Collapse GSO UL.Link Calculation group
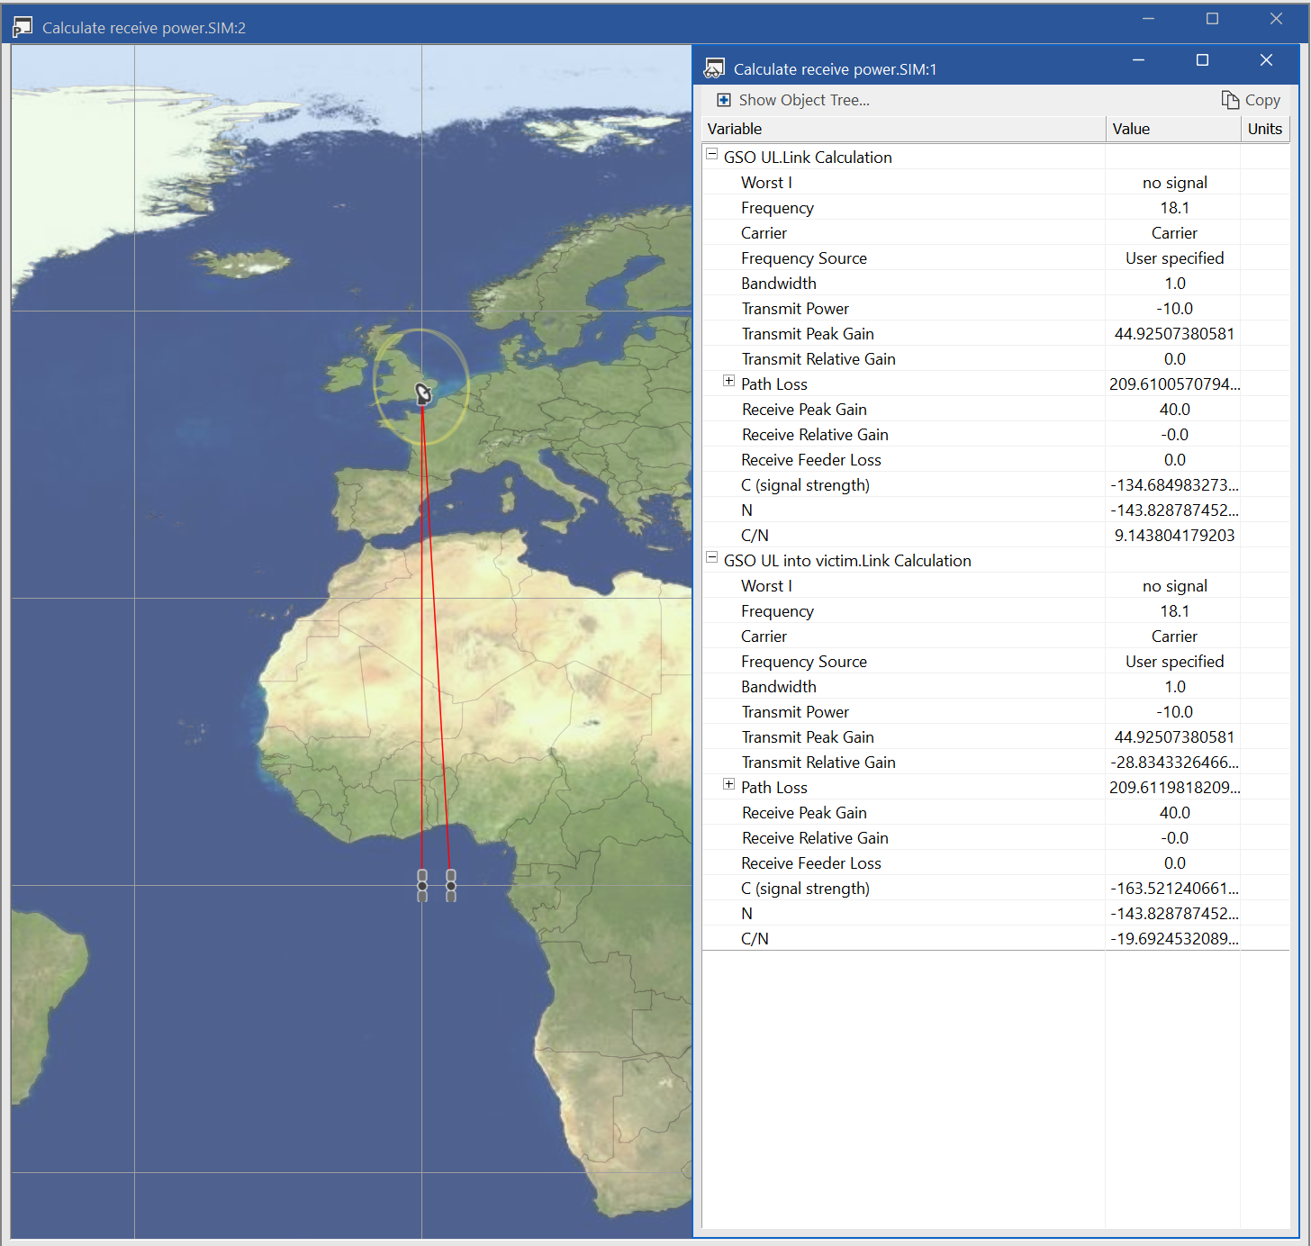The image size is (1311, 1246). point(711,155)
